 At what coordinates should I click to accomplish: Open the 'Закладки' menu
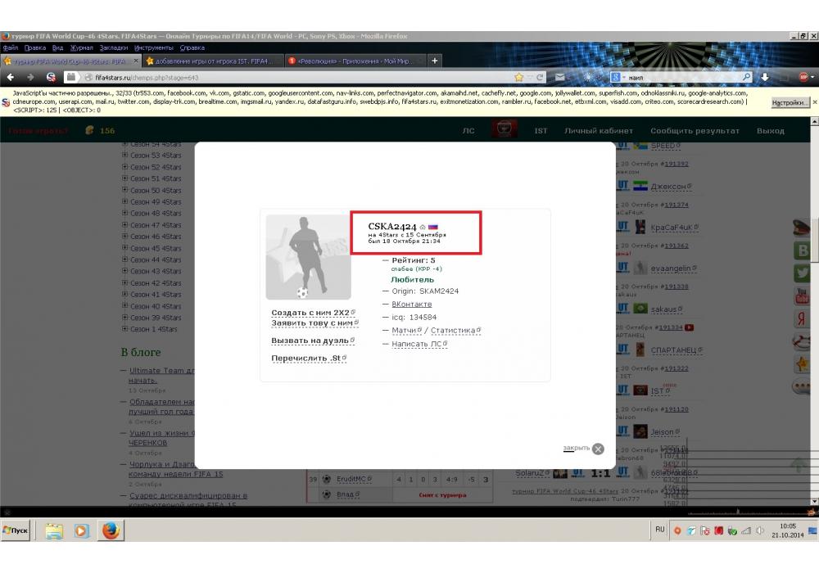tap(114, 47)
